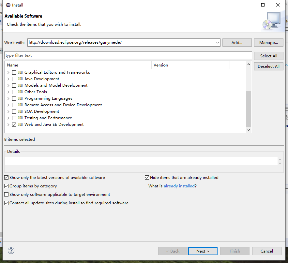Image resolution: width=288 pixels, height=263 pixels.
Task: Expand the Java Development node
Action: [8, 79]
